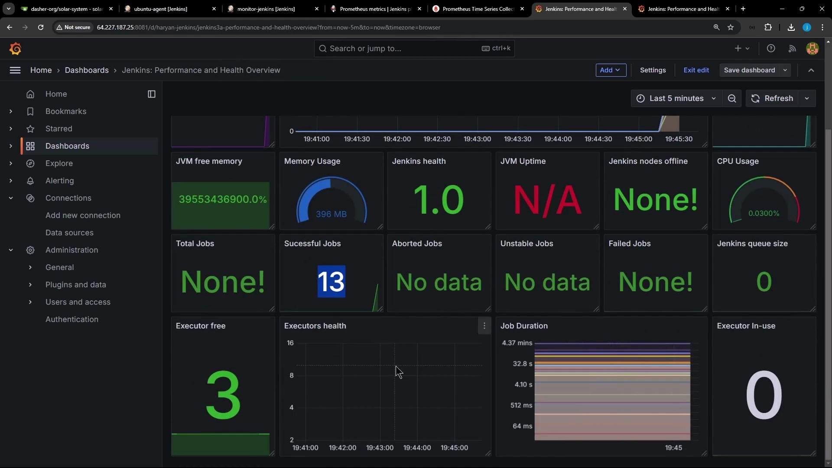Click the zoom out time range icon
Image resolution: width=832 pixels, height=468 pixels.
pos(732,98)
